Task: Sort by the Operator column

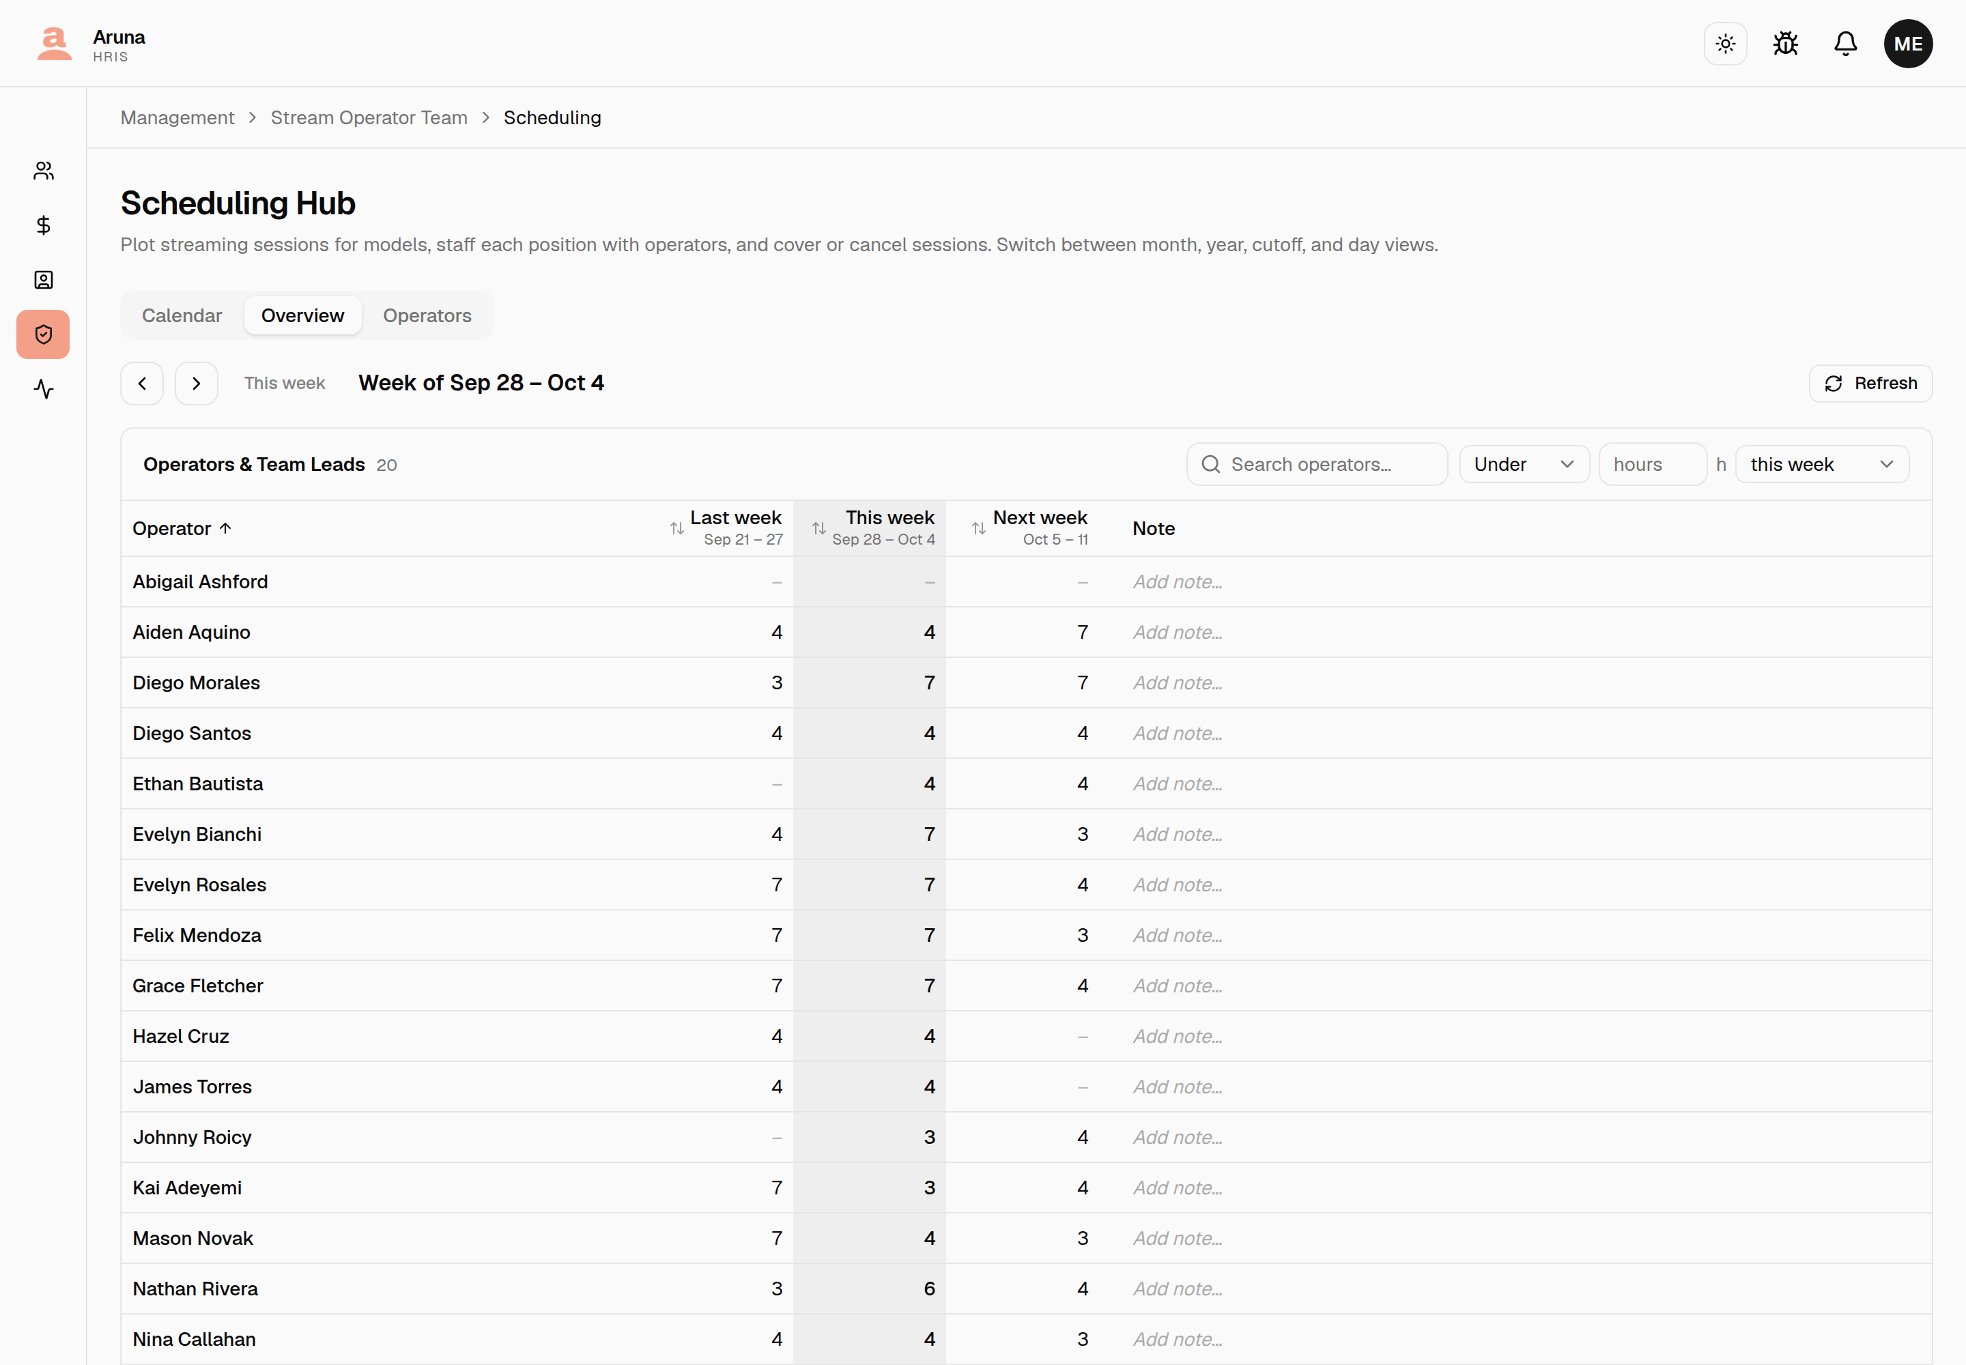Action: (182, 528)
